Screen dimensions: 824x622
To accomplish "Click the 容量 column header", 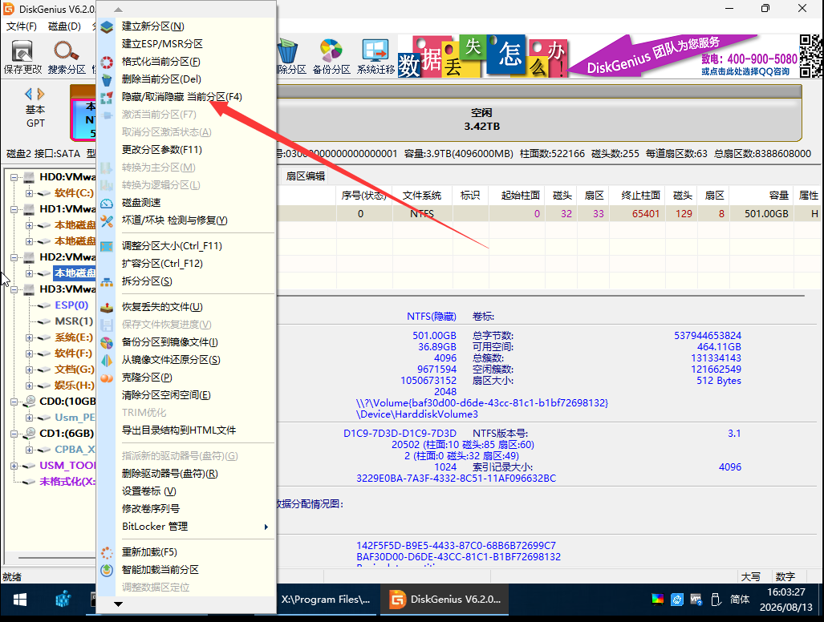I will point(761,196).
